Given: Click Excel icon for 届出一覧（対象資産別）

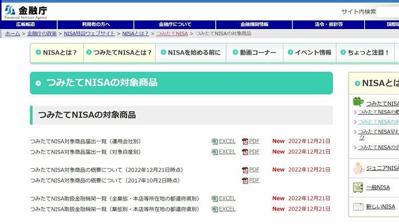Looking at the screenshot, I should pos(214,152).
